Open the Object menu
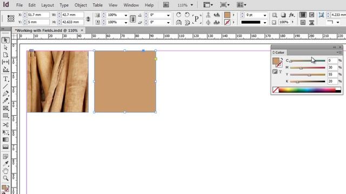 click(81, 5)
